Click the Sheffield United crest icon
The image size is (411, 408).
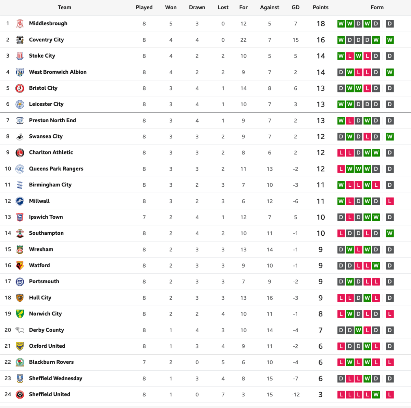click(x=20, y=395)
